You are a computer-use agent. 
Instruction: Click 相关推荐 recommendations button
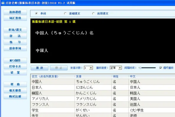tap(15, 91)
